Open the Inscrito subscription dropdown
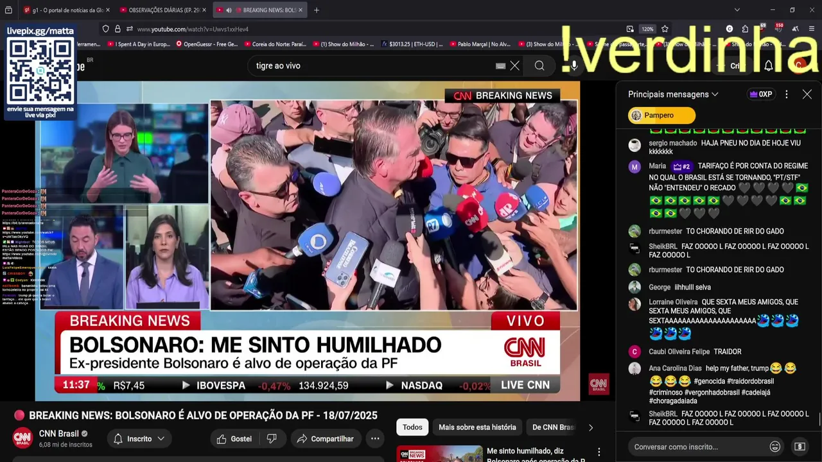Viewport: 822px width, 462px height. (x=139, y=439)
